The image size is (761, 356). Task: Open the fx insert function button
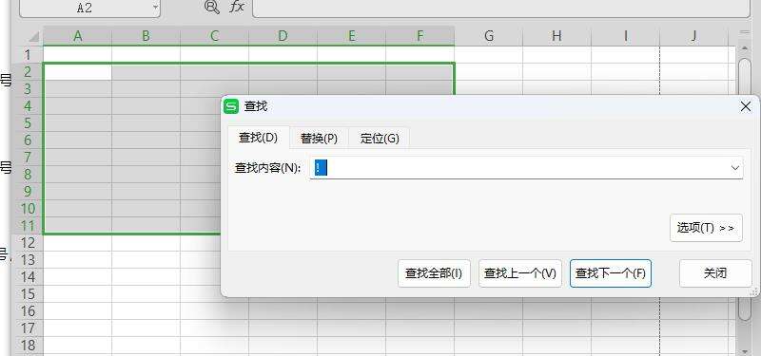236,7
